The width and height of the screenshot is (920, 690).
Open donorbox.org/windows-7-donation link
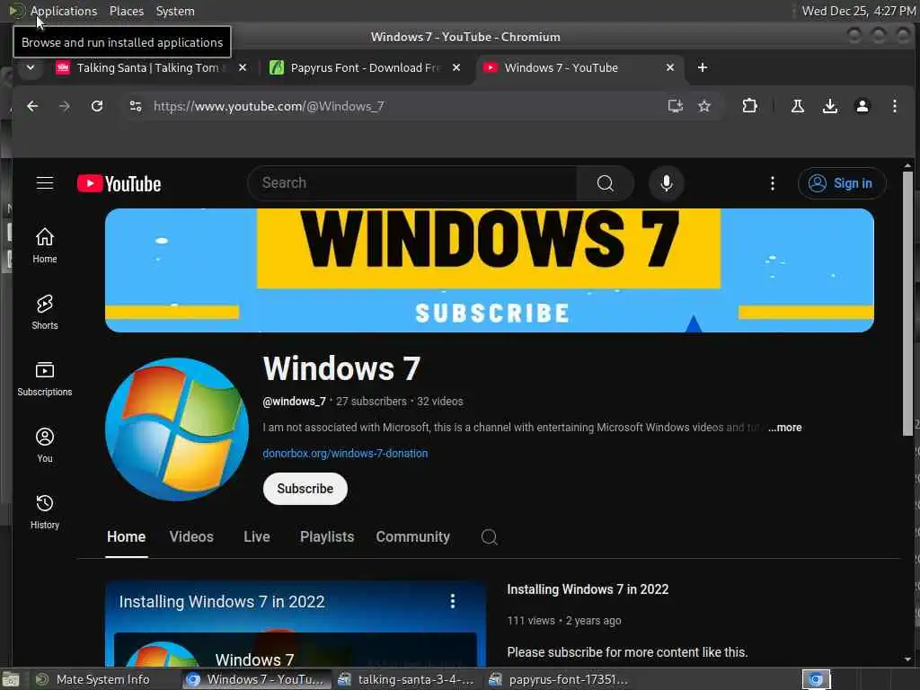click(345, 454)
